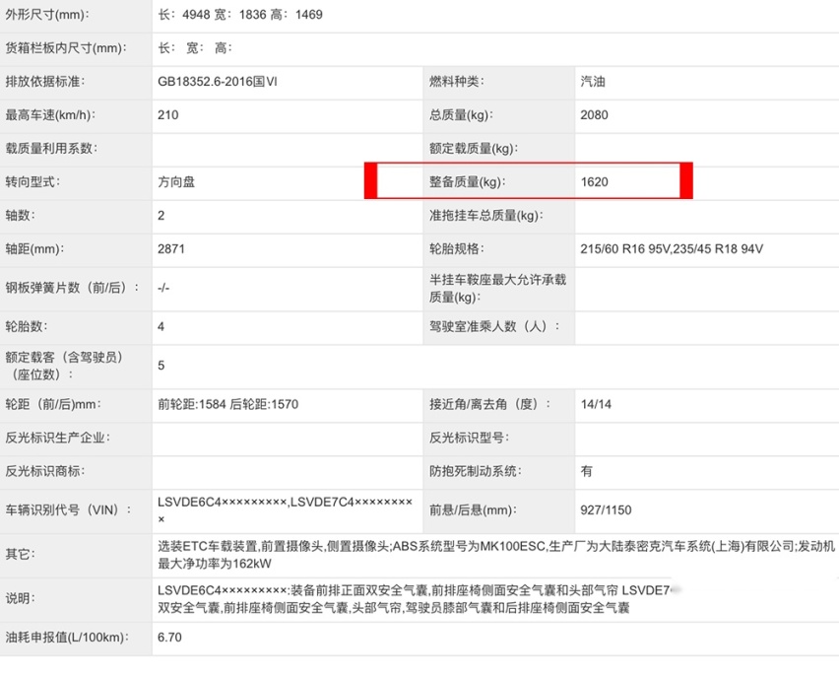Click the 轮距(前/后)mm label
Image resolution: width=839 pixels, height=677 pixels.
tap(53, 404)
